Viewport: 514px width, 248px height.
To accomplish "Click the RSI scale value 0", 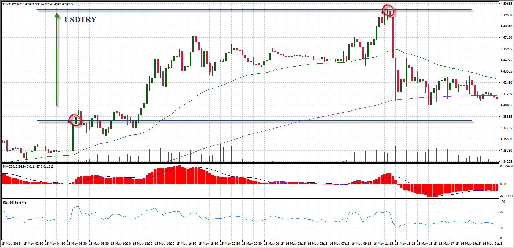I will point(501,238).
